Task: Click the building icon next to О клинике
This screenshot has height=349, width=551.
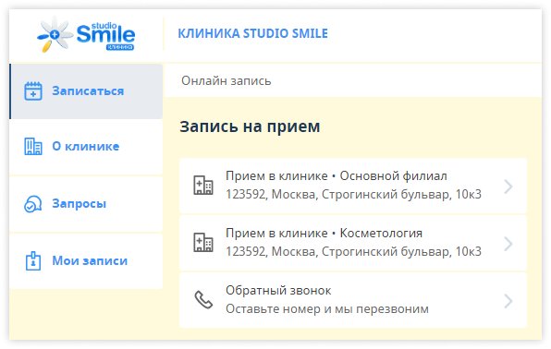Action: [33, 147]
